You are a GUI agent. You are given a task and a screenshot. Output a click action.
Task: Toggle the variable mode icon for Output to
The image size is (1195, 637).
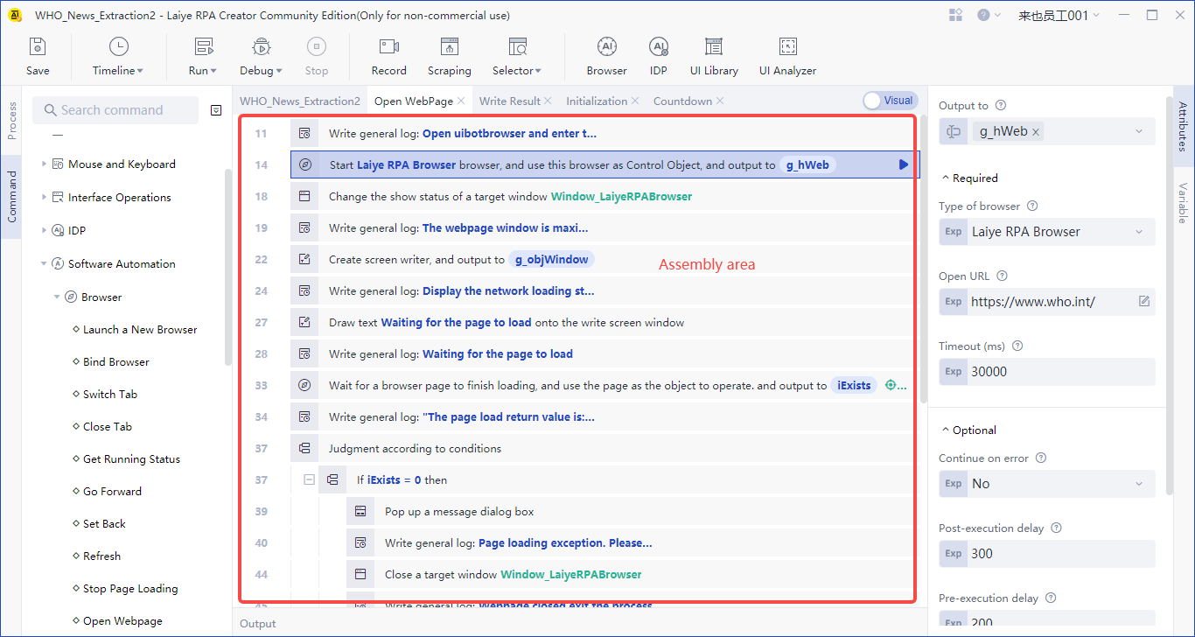954,132
